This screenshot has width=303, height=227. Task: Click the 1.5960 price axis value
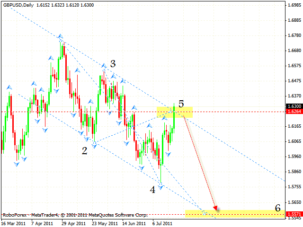pos(294,157)
